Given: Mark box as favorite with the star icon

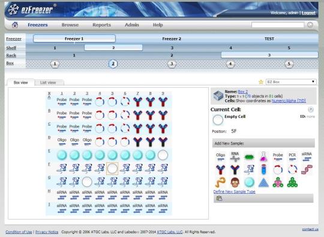Looking at the screenshot, I should (x=261, y=82).
